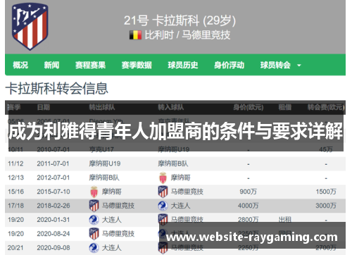Open the 概况 tab
This screenshot has width=352, height=255.
coord(20,65)
